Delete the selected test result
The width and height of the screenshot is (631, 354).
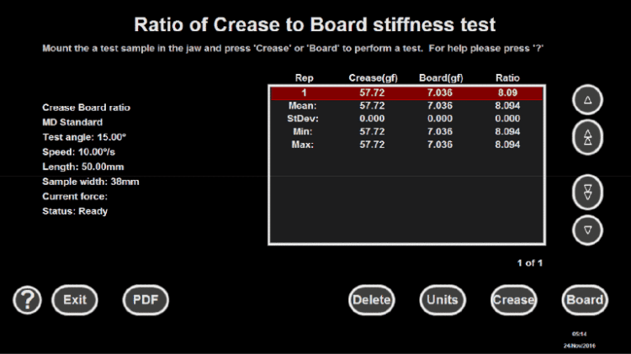[372, 299]
